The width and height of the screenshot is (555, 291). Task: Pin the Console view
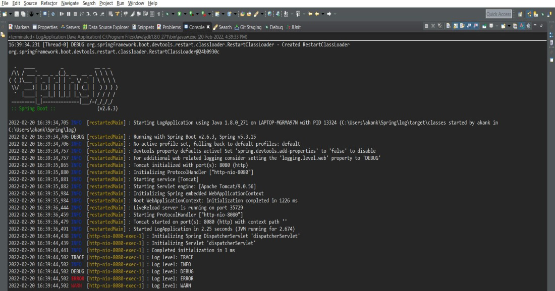pyautogui.click(x=484, y=27)
